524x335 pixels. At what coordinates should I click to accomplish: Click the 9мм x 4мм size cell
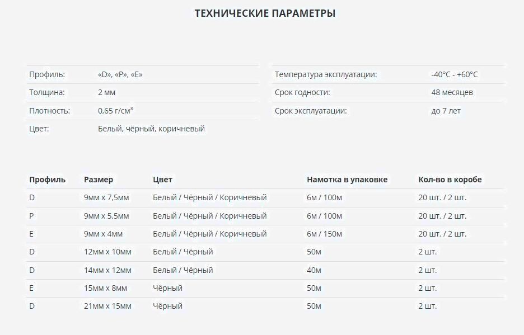103,234
